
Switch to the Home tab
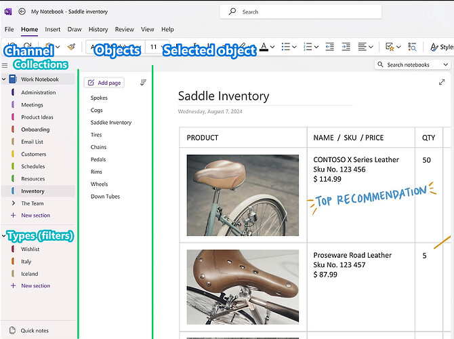tap(29, 29)
